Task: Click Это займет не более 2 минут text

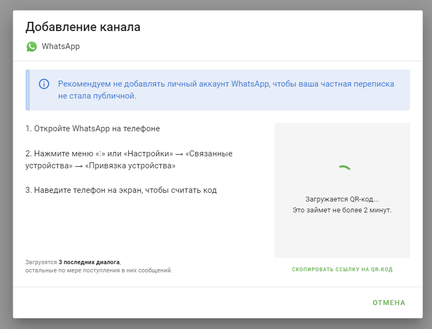Action: tap(342, 210)
